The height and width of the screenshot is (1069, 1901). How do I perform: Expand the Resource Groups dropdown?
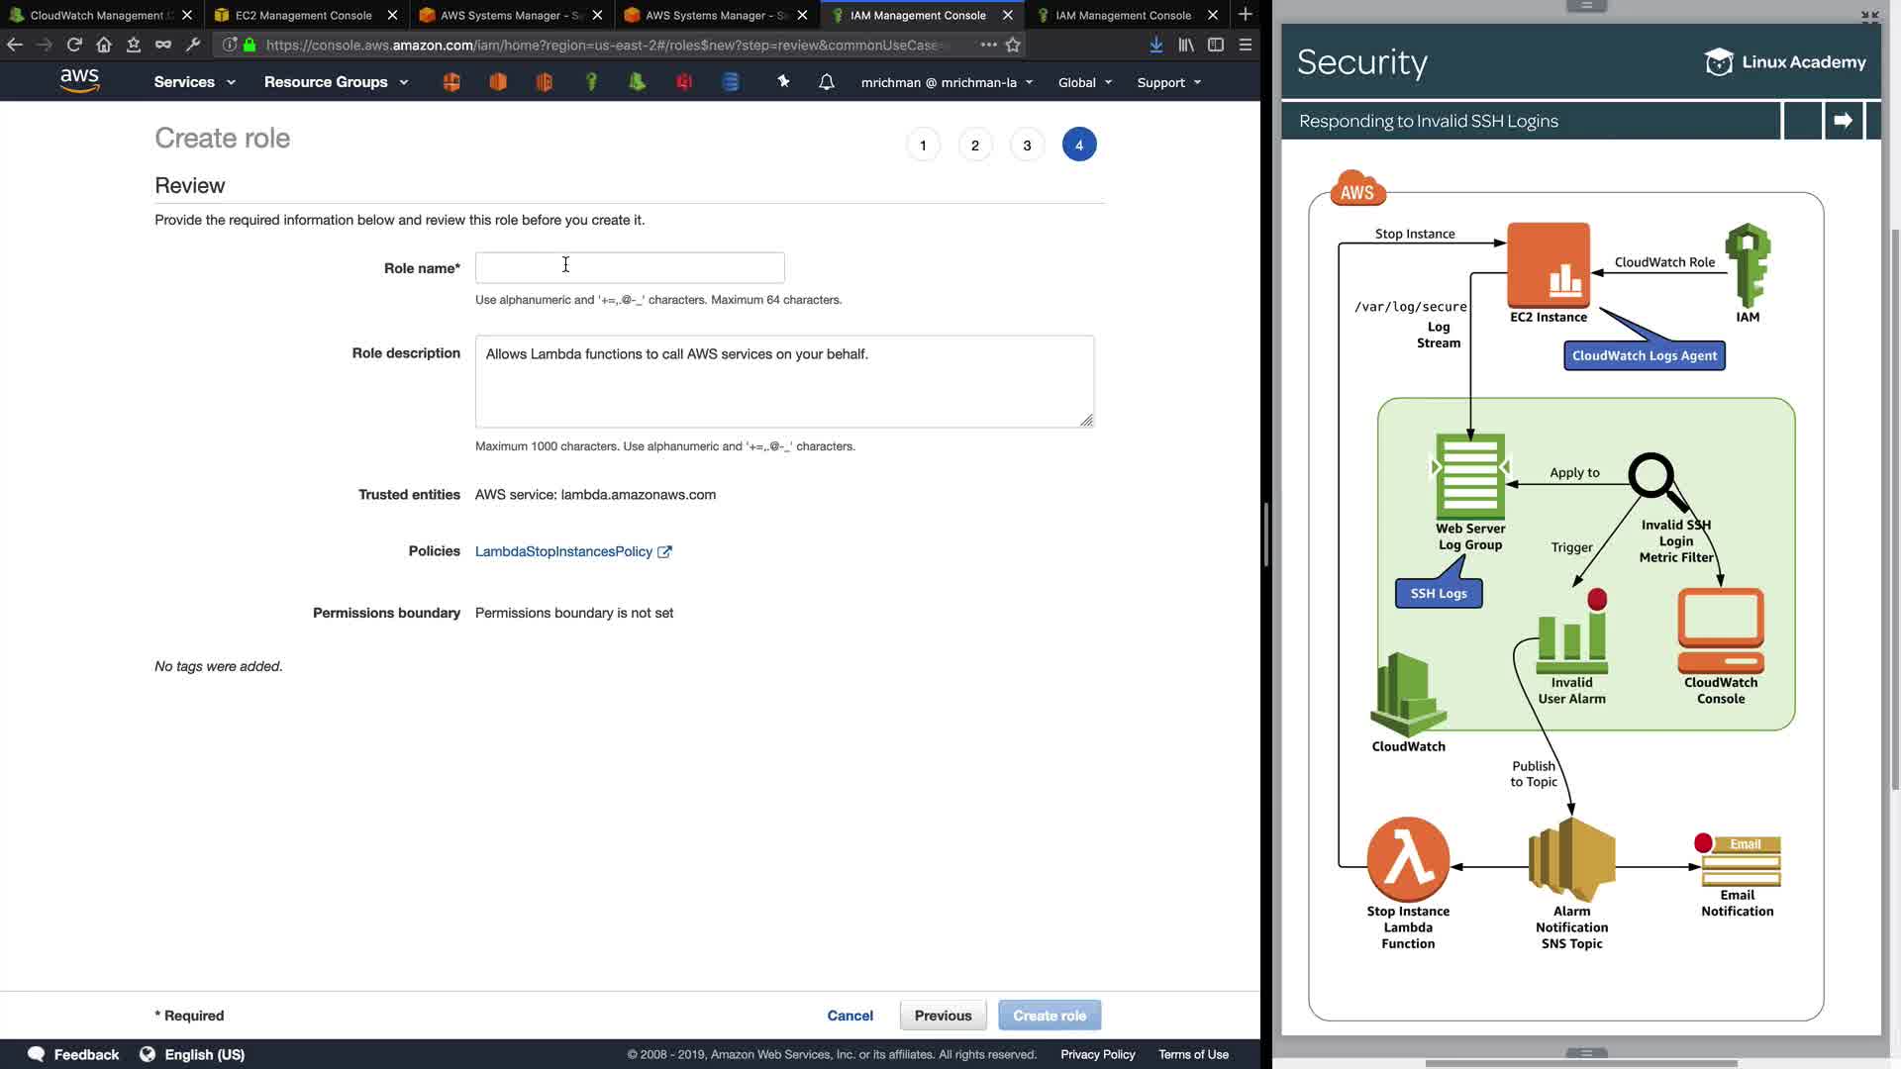pyautogui.click(x=336, y=82)
